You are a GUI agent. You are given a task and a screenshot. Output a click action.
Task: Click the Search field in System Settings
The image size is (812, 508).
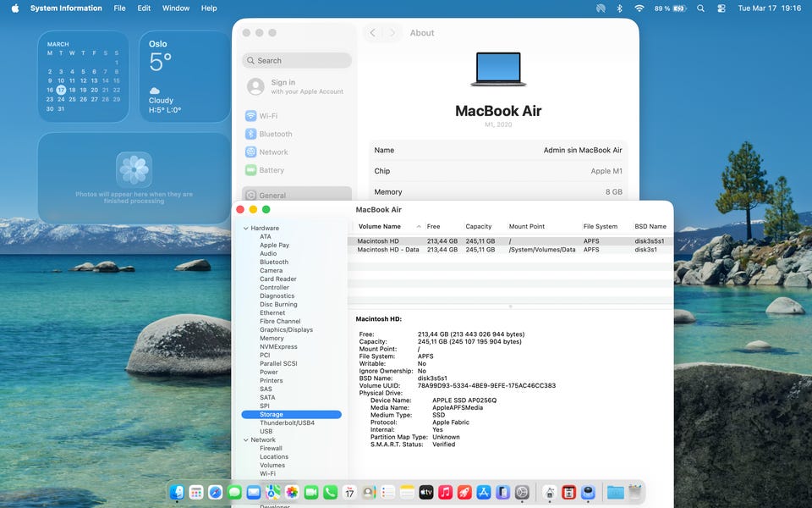(x=297, y=61)
